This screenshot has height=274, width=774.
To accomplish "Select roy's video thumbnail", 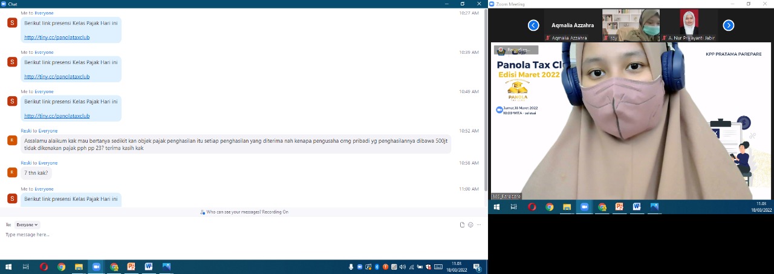I will point(631,25).
